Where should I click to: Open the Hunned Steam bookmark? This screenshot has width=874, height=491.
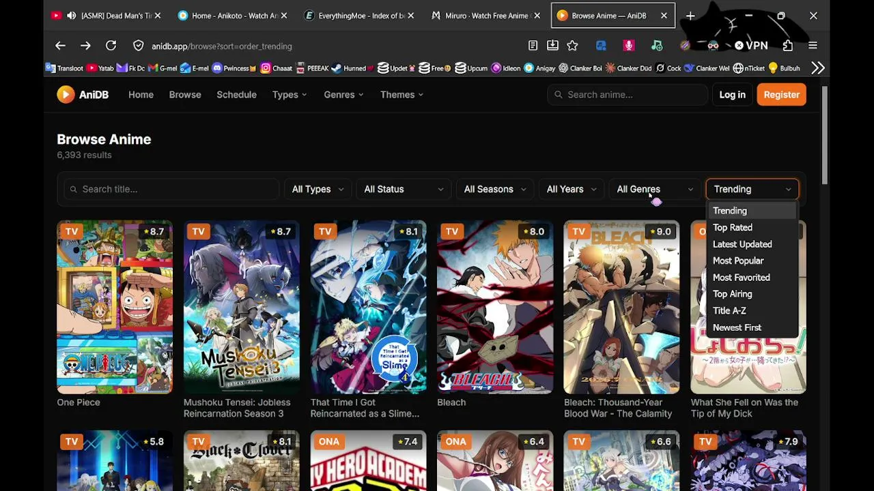[x=353, y=68]
